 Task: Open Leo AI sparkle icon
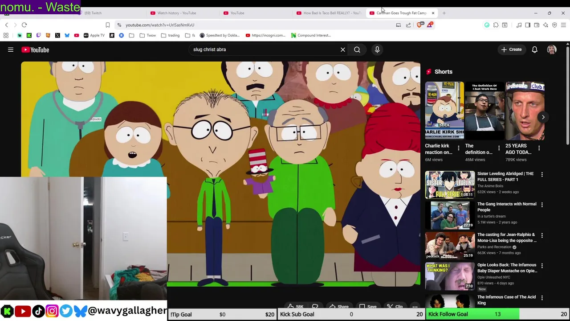(546, 25)
